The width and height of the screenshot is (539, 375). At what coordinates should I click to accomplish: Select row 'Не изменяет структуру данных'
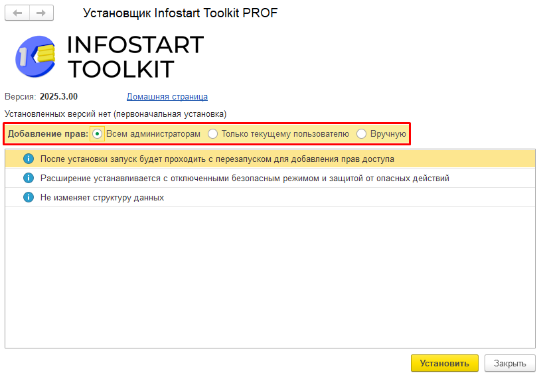[x=270, y=197]
